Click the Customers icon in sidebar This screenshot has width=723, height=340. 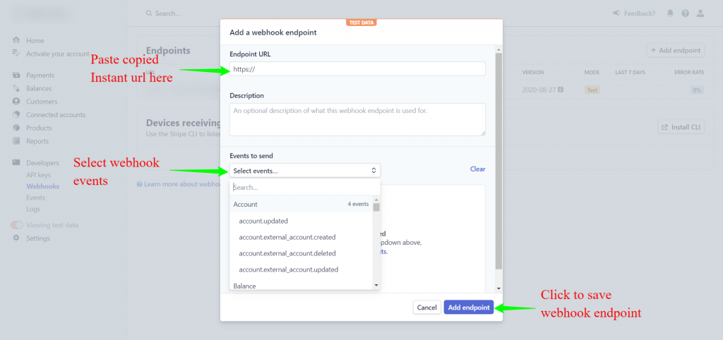16,102
